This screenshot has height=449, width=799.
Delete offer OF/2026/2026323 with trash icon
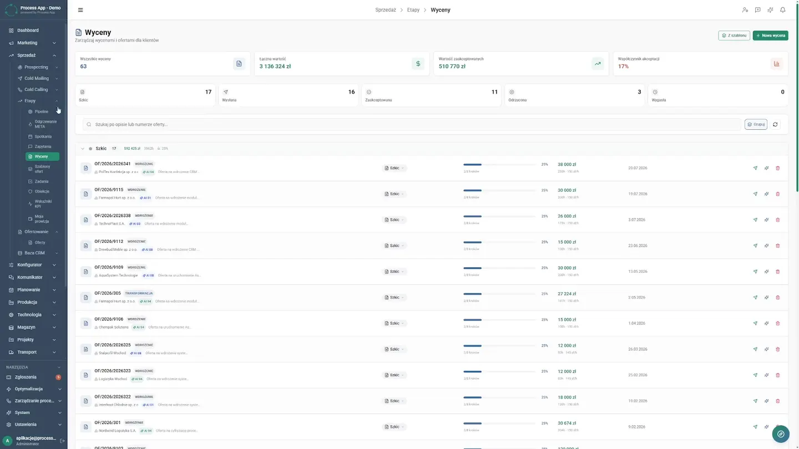(777, 375)
